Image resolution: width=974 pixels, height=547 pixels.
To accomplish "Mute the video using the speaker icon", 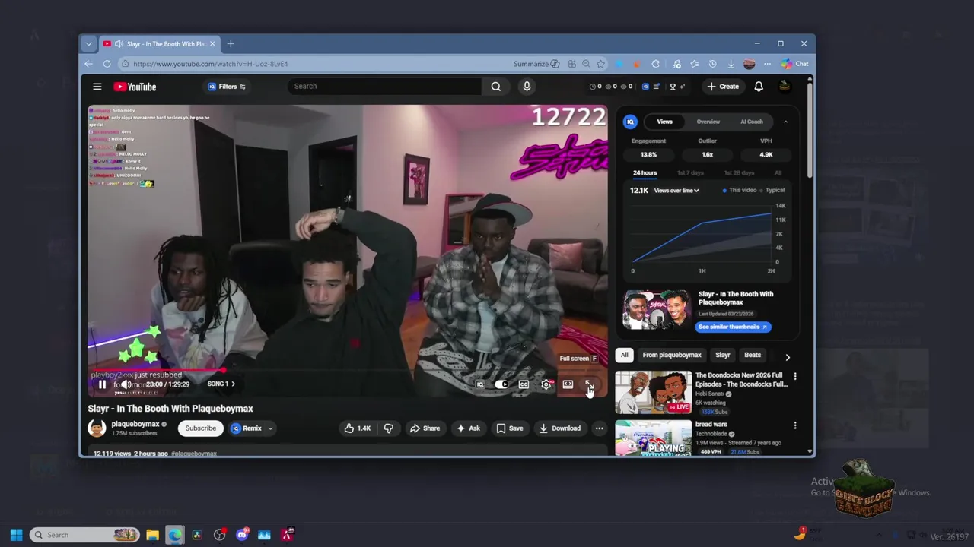I will pos(126,384).
